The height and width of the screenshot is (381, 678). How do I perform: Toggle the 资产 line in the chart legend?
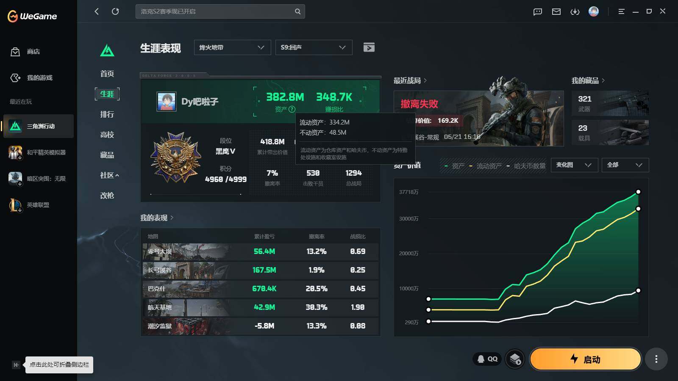click(x=454, y=166)
